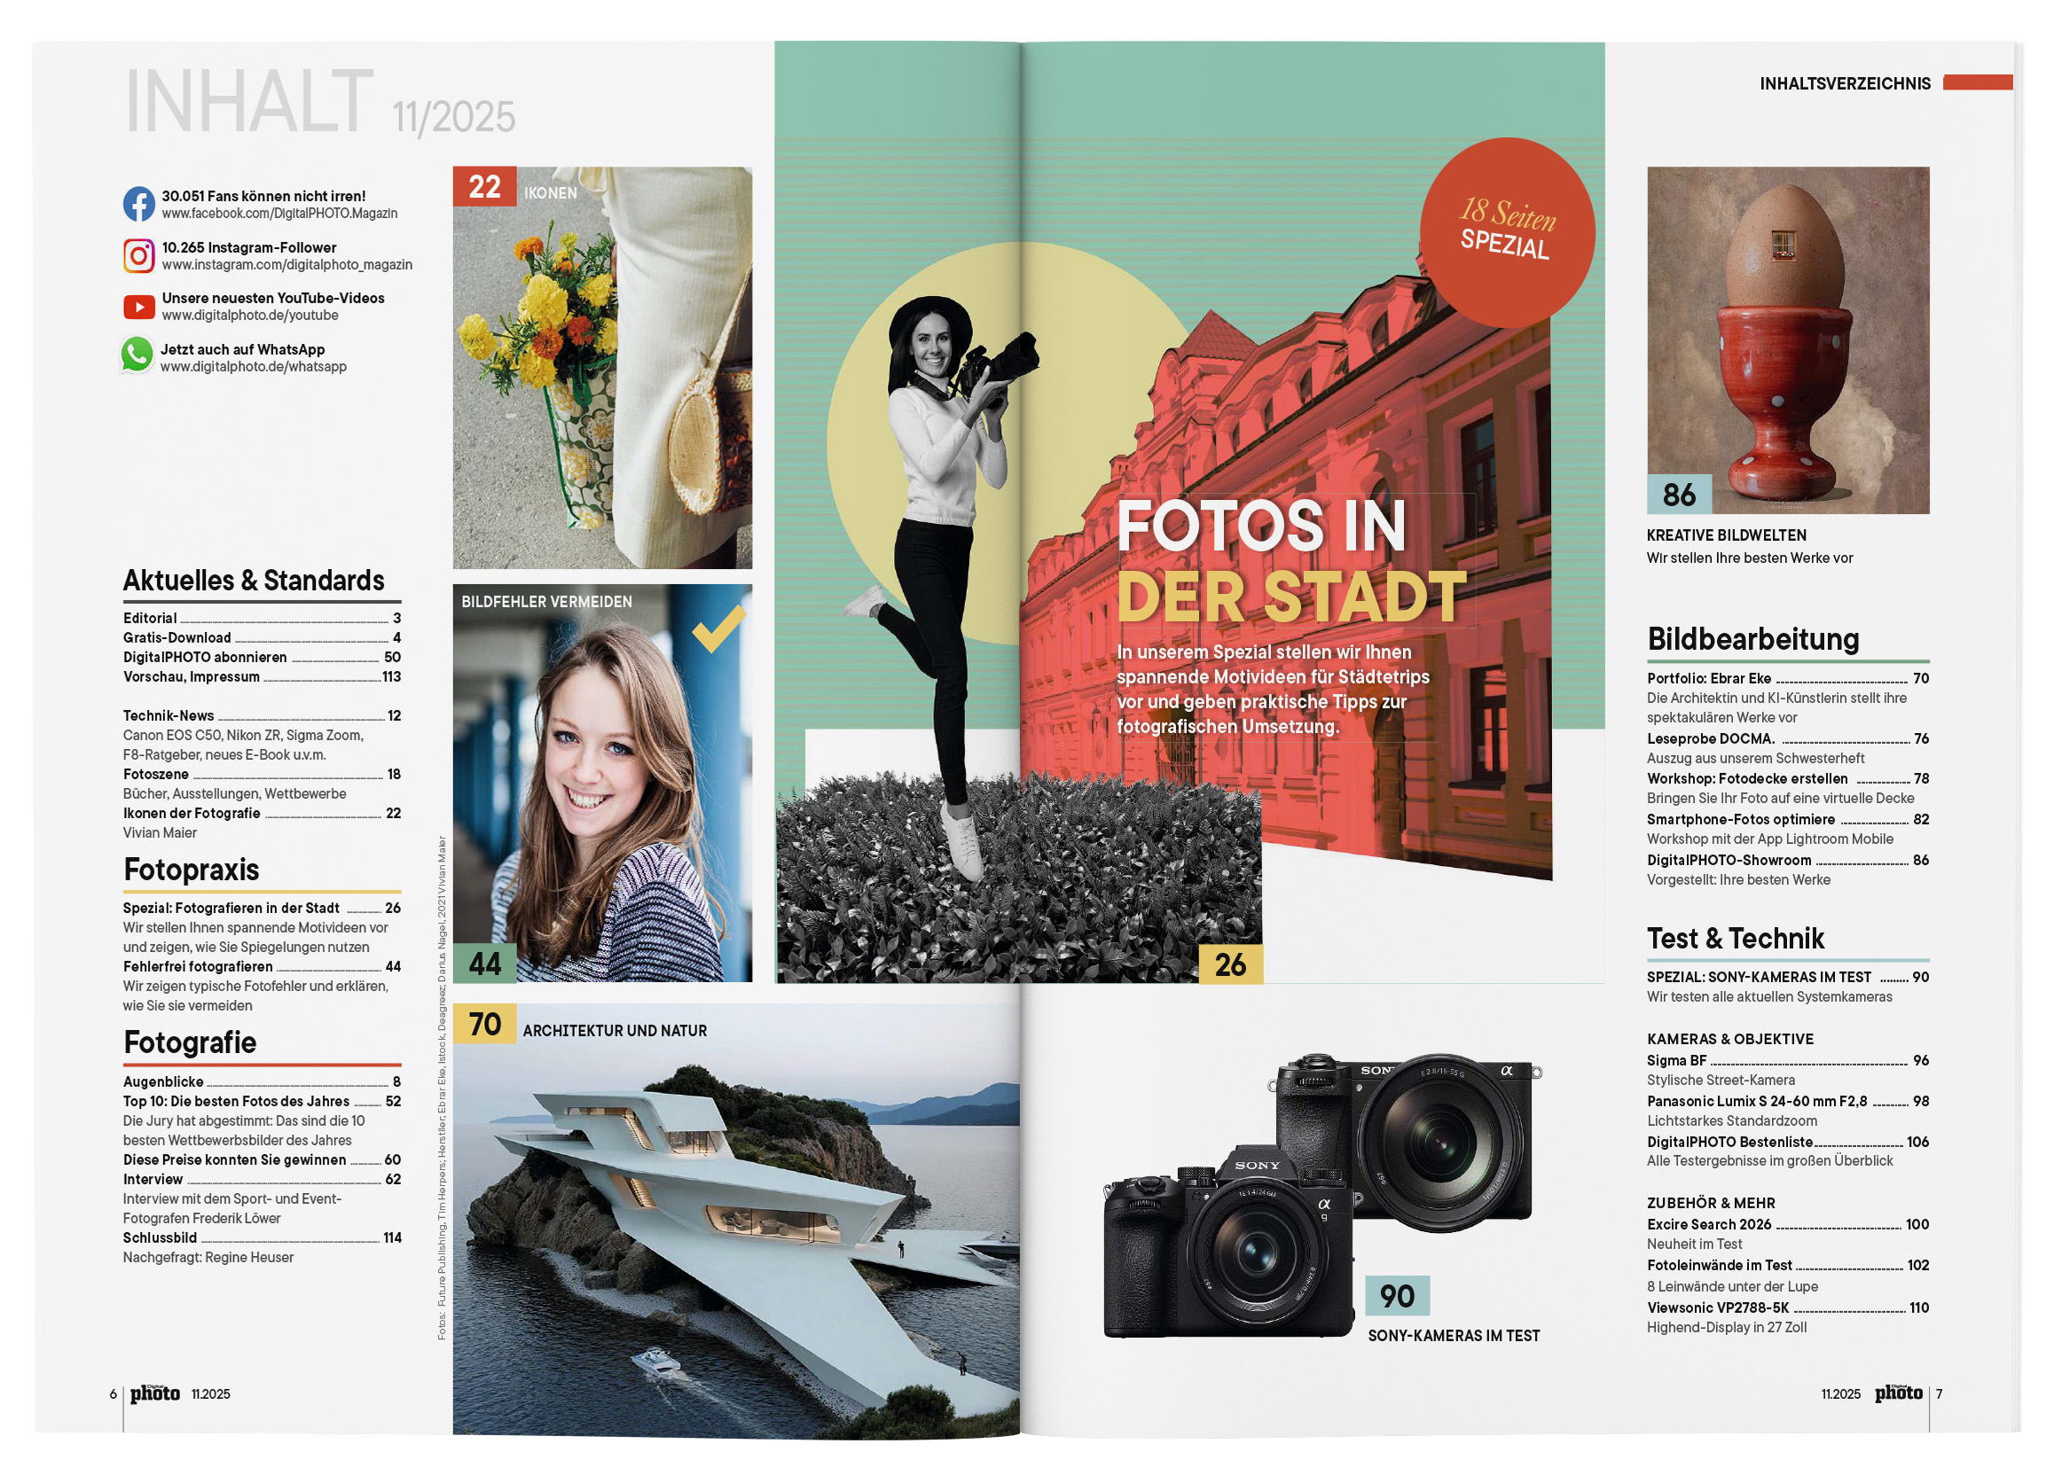Click the Instagram logo icon
The image size is (2054, 1475).
pyautogui.click(x=138, y=255)
